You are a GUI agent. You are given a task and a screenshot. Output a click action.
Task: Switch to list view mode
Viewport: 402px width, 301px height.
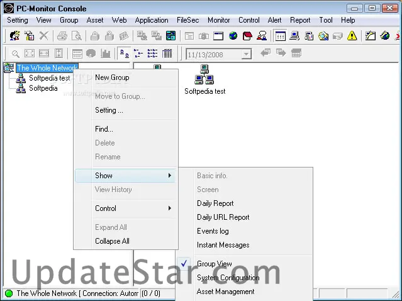click(x=152, y=54)
